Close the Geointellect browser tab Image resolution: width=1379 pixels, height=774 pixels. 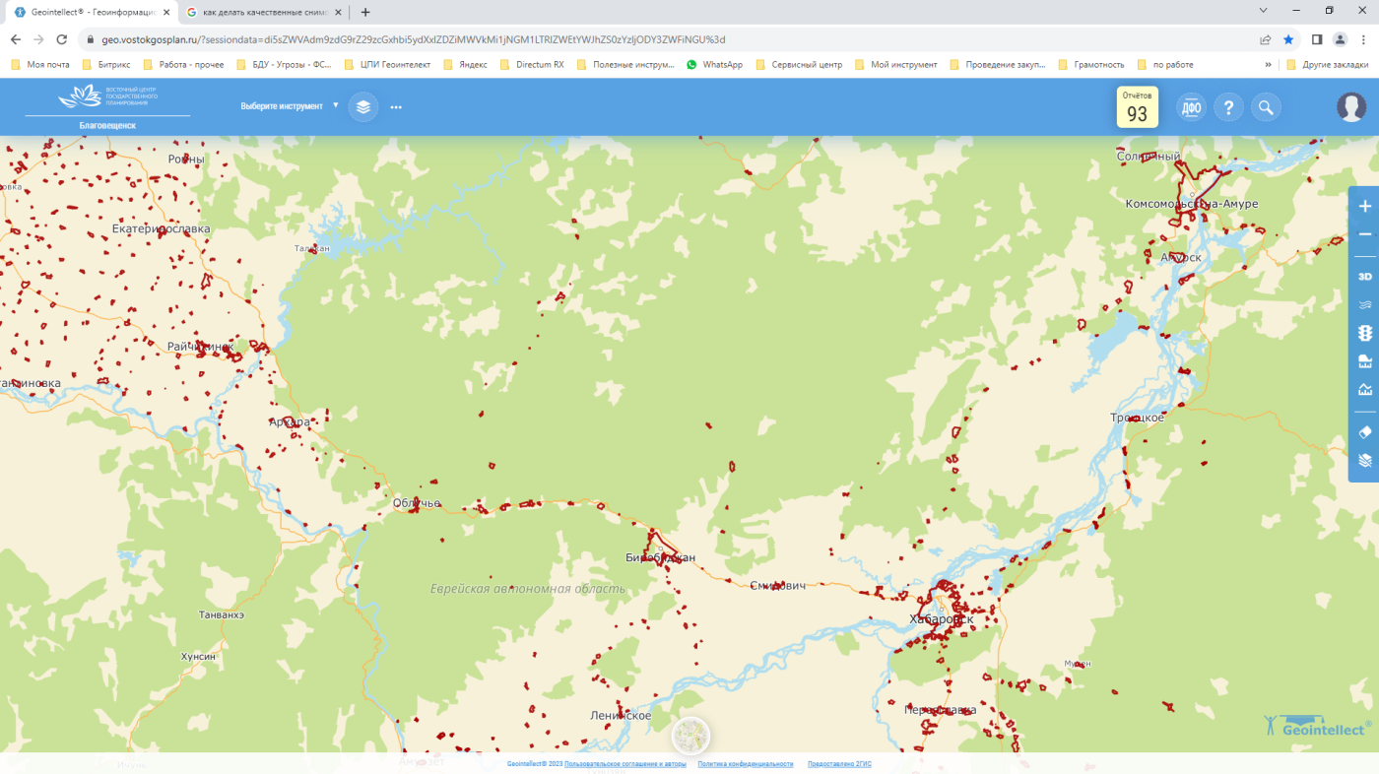(x=165, y=12)
